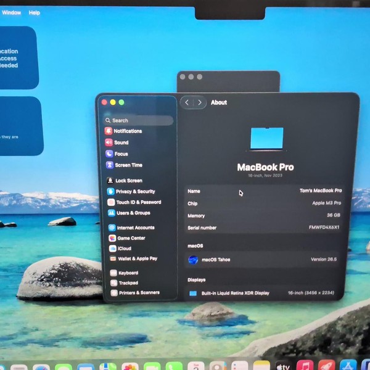Click the "16-inch, Nov 2023" subtitle

[265, 175]
